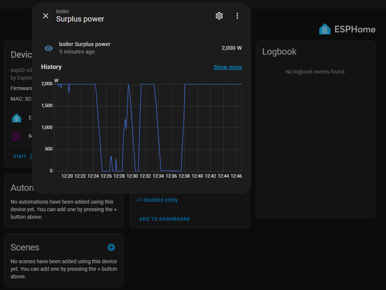Open entity settings gear icon

[x=219, y=16]
